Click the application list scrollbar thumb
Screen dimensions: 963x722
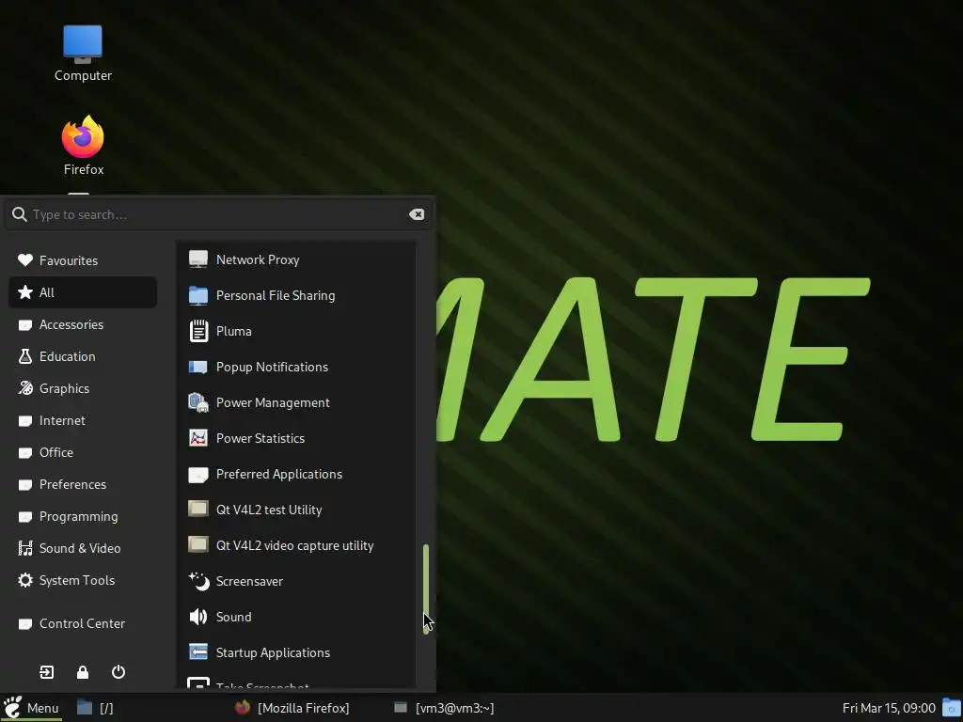426,589
